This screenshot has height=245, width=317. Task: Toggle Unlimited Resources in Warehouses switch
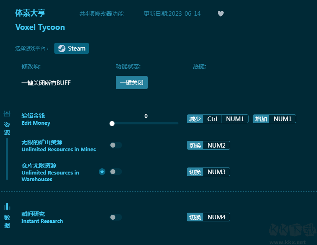pyautogui.click(x=116, y=172)
